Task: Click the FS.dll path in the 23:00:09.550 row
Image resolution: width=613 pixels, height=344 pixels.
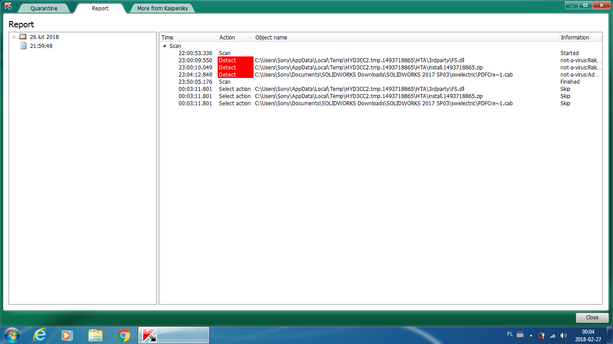Action: pyautogui.click(x=359, y=60)
